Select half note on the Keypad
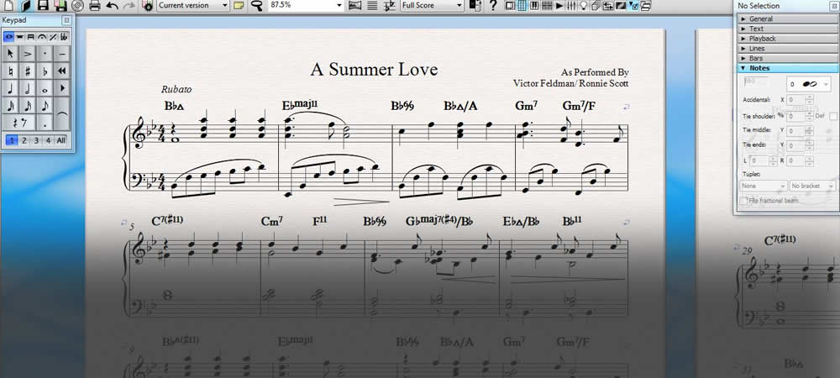 coord(28,88)
